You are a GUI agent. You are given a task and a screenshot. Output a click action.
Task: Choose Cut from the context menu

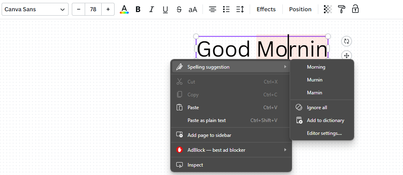231,82
